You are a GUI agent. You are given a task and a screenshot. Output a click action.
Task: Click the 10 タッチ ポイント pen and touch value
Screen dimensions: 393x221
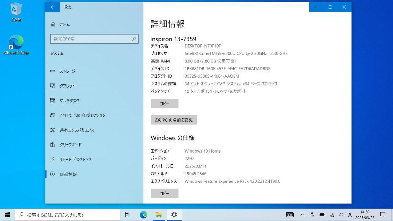click(x=215, y=91)
